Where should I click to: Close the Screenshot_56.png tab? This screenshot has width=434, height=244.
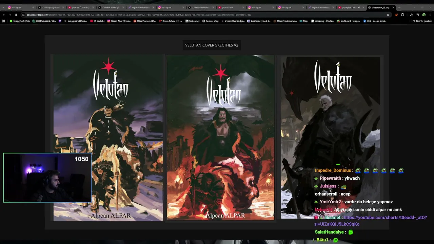pyautogui.click(x=393, y=7)
